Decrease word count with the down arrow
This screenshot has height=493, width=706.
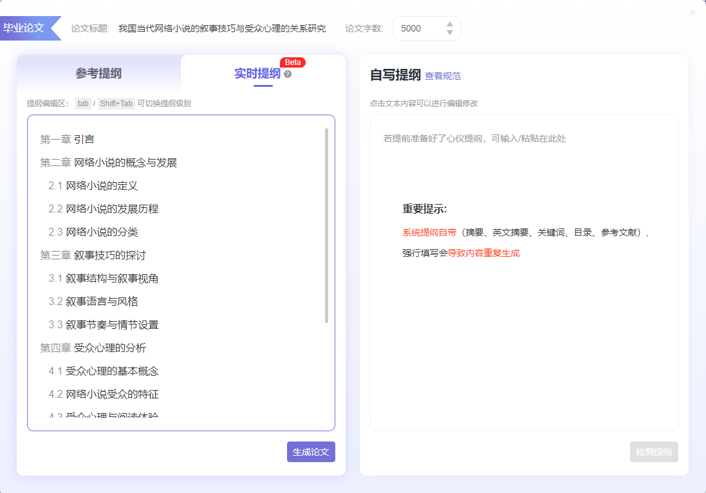[449, 33]
